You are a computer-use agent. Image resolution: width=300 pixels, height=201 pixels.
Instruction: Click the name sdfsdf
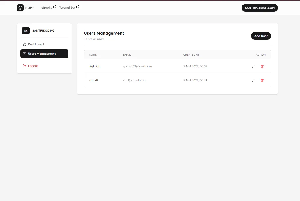(94, 80)
